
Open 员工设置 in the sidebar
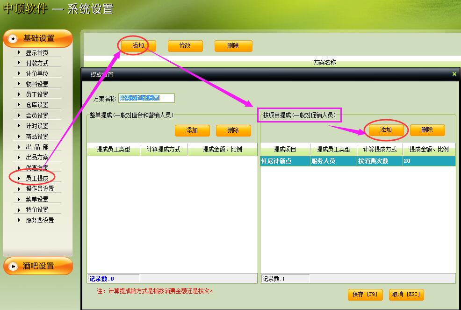click(37, 94)
